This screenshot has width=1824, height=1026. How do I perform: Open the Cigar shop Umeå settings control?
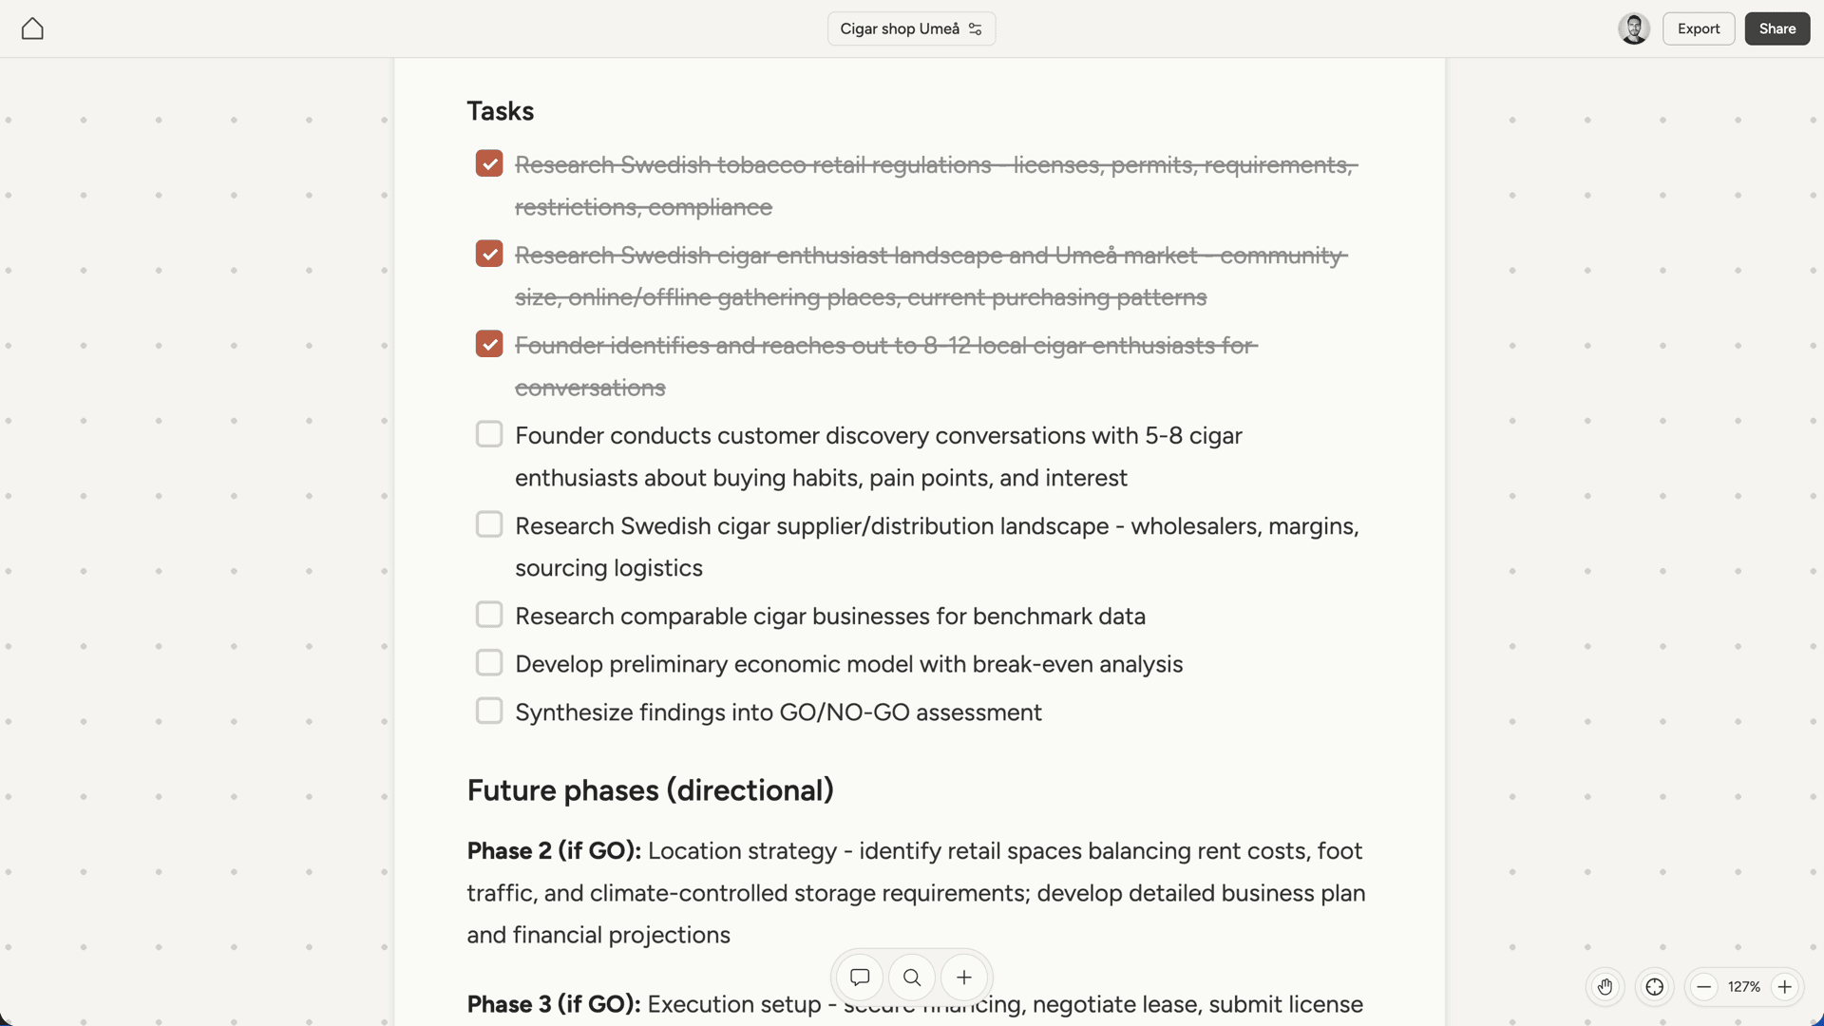point(976,28)
